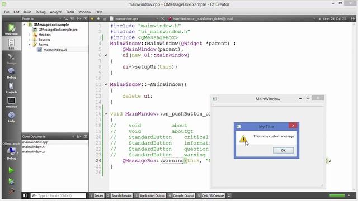Open the Build menu
Image resolution: width=358 pixels, height=201 pixels.
coord(27,12)
